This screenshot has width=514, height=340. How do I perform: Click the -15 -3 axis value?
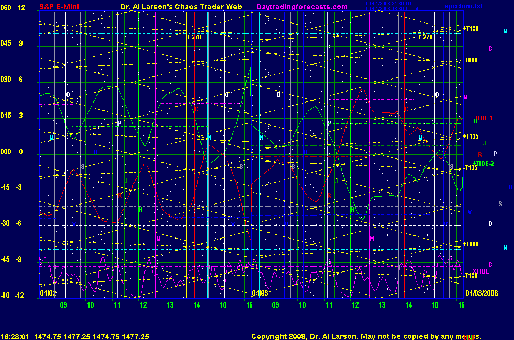[12, 187]
